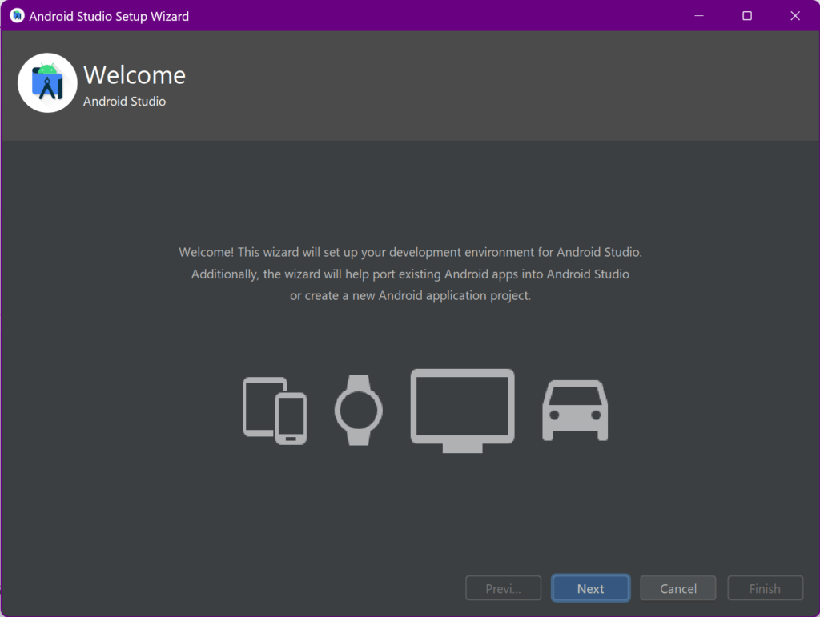Click the 'Android Studio Setup Wizard' title text
This screenshot has width=820, height=617.
[109, 16]
